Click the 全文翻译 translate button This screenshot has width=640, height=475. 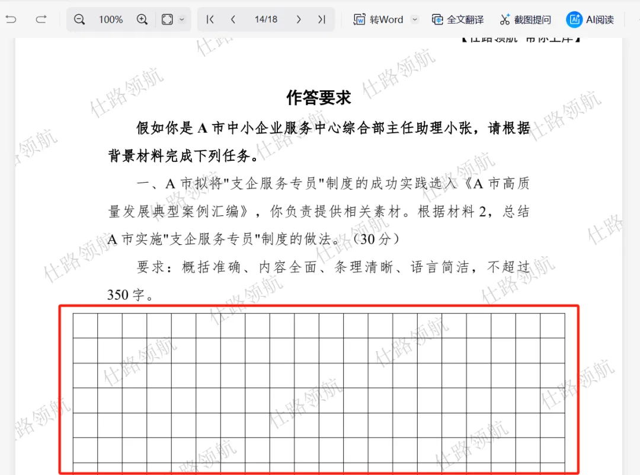[457, 19]
